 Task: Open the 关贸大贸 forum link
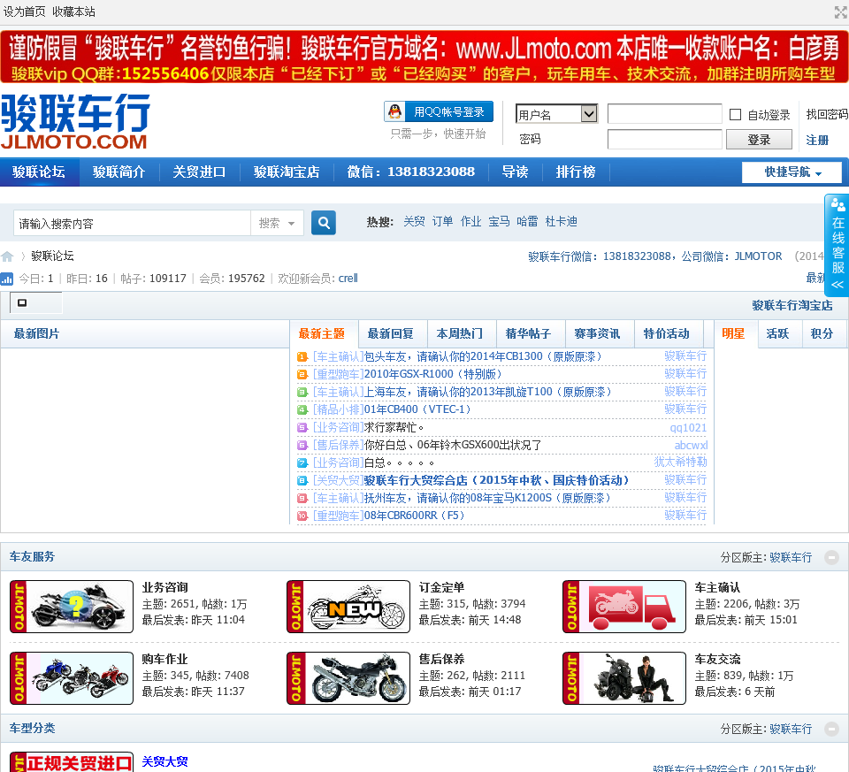coord(164,761)
